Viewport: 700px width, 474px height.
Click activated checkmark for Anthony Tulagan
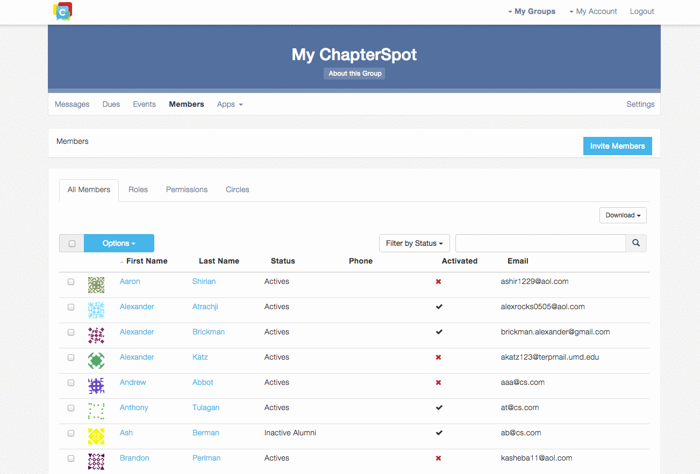pyautogui.click(x=439, y=408)
